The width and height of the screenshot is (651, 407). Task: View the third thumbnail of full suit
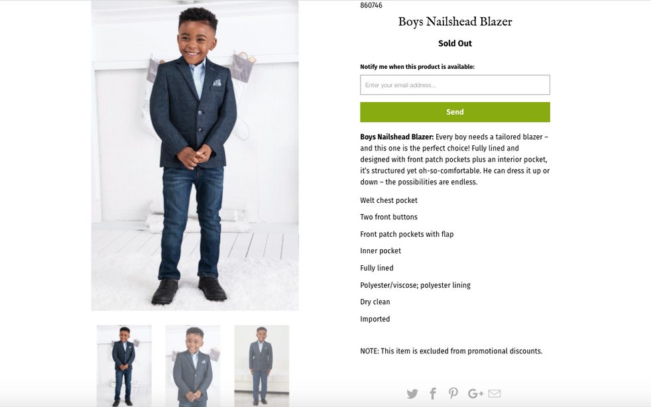coord(261,365)
